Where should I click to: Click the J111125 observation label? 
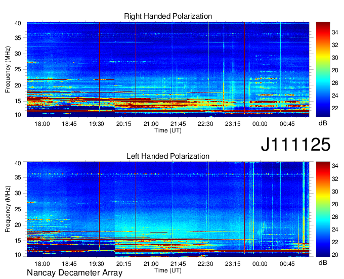point(295,144)
